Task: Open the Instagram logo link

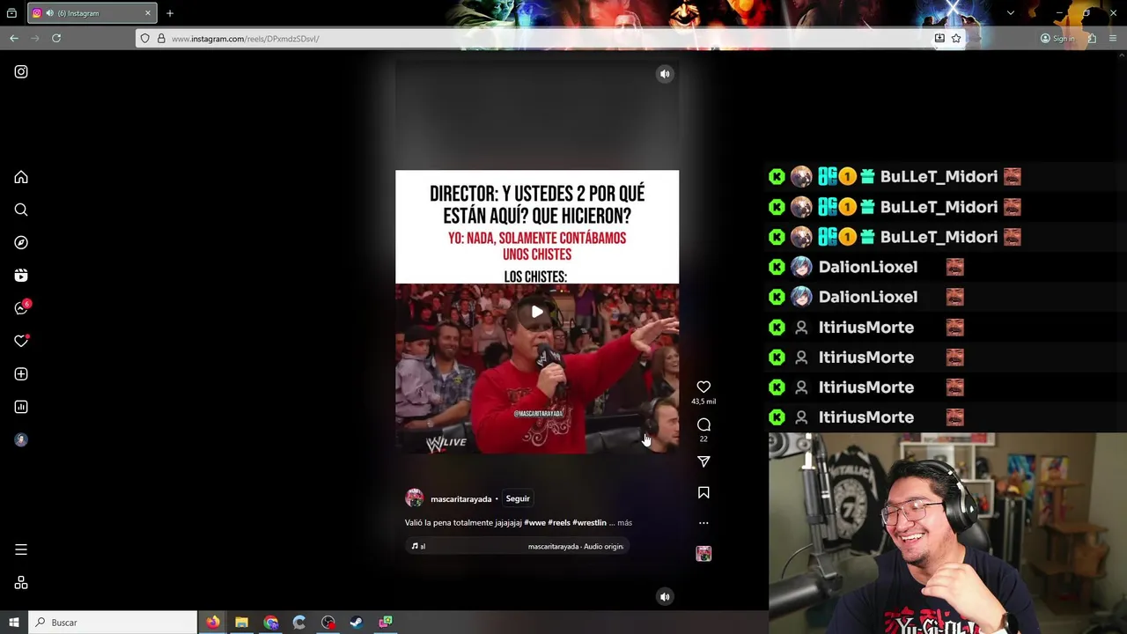Action: coord(21,72)
